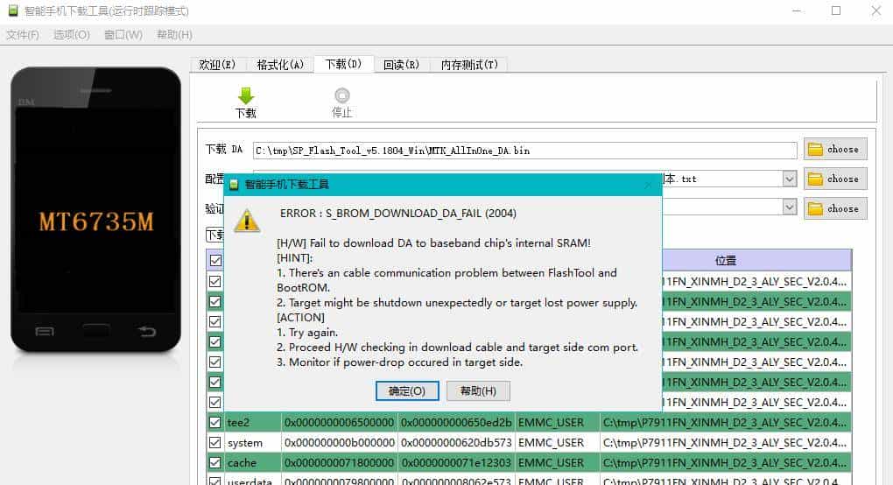Toggle the checkbox just above tee2 row

pyautogui.click(x=214, y=402)
